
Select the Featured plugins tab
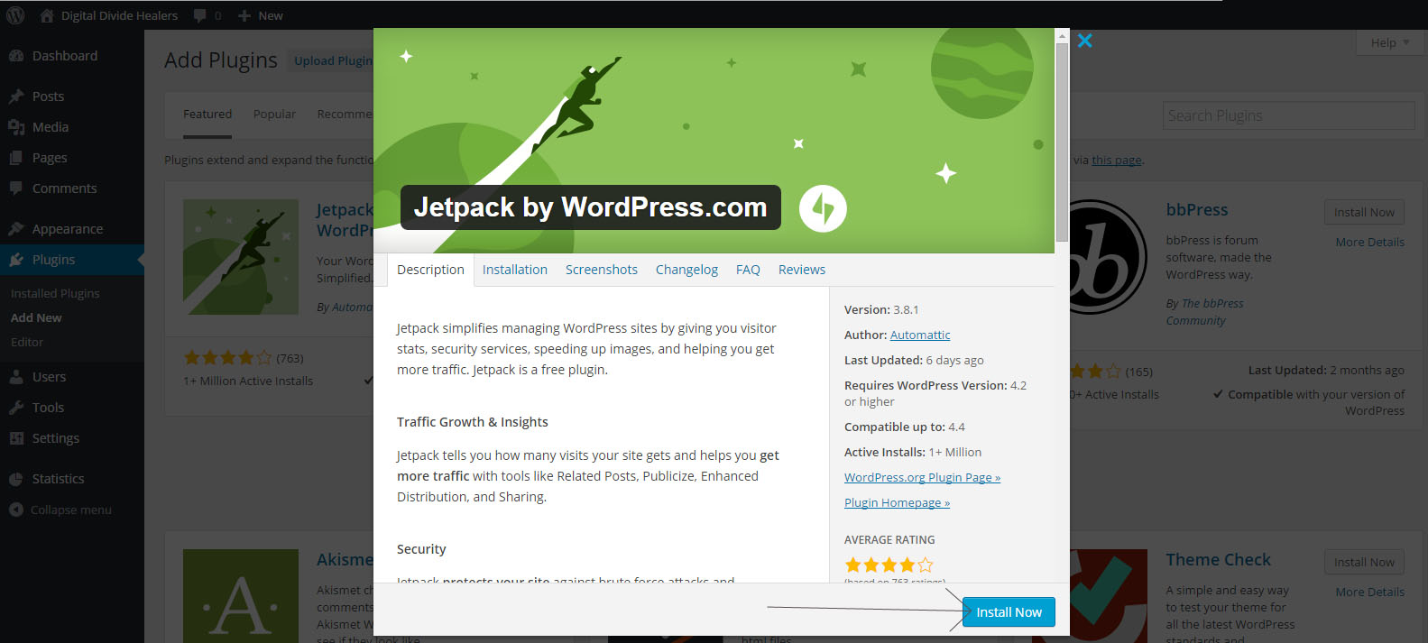207,115
